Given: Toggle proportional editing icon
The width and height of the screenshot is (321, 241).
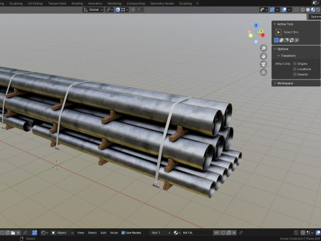Looking at the screenshot, I should (x=133, y=10).
